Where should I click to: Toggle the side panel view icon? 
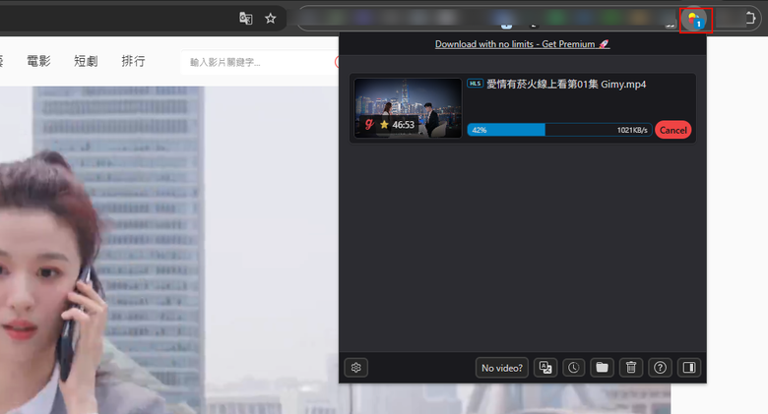689,368
